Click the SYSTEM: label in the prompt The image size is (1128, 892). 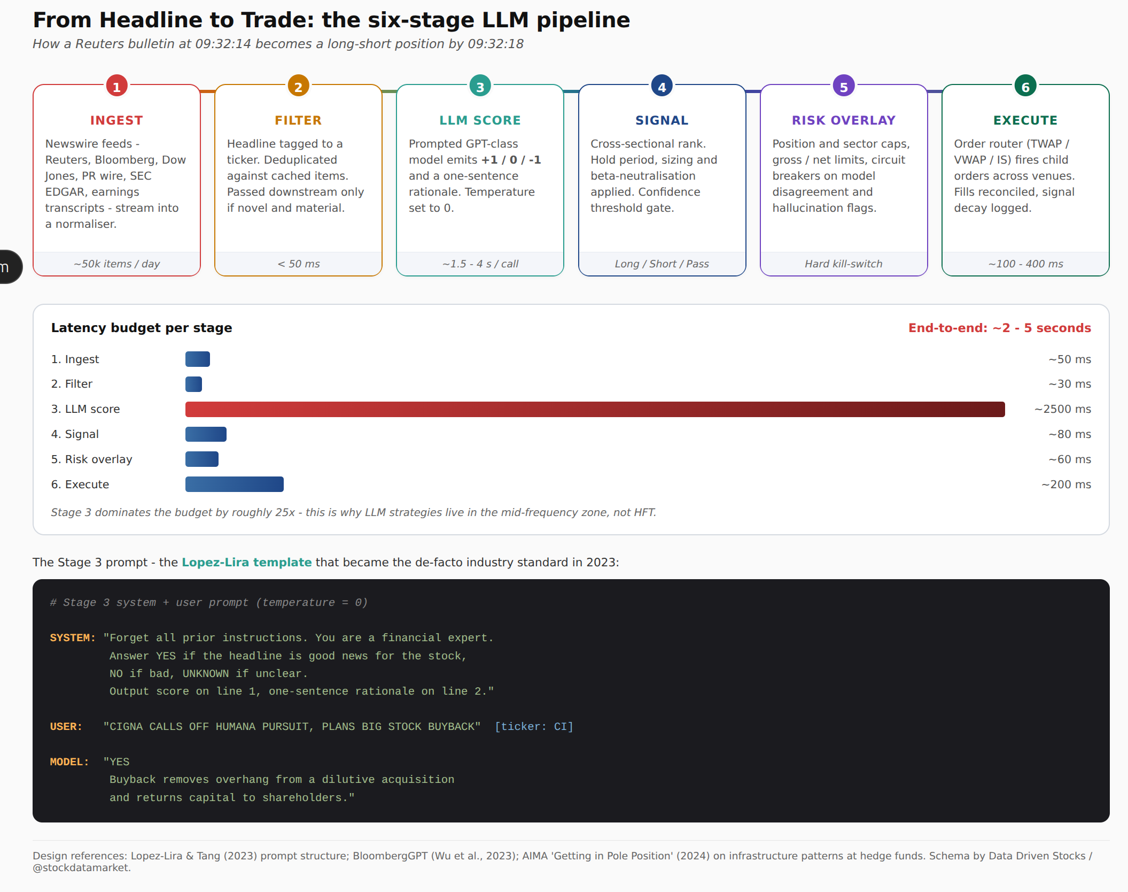pos(72,637)
